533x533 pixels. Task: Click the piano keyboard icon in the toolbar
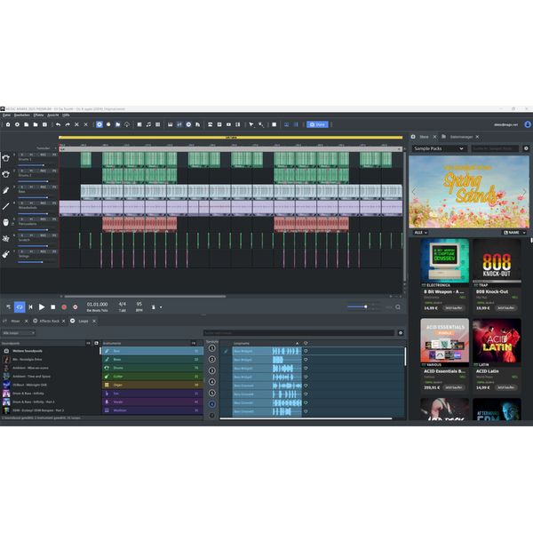170,124
